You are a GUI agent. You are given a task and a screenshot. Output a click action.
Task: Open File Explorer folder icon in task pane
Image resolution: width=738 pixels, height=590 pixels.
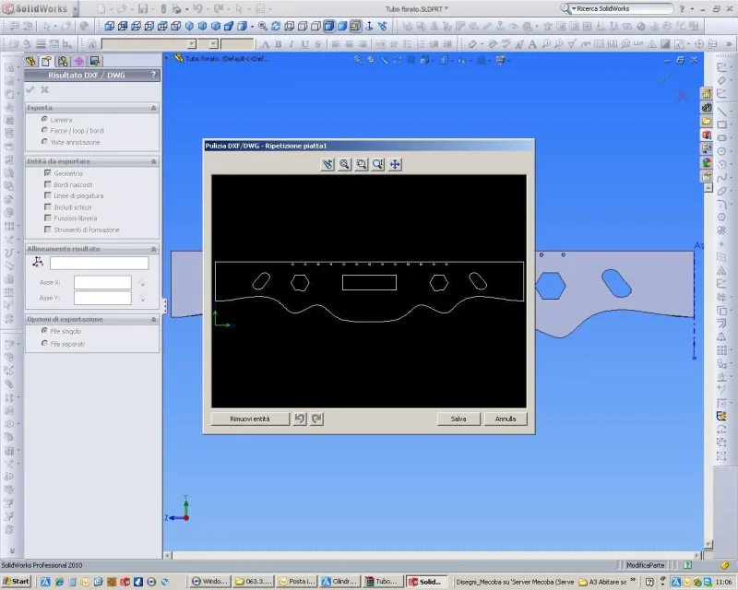[707, 122]
